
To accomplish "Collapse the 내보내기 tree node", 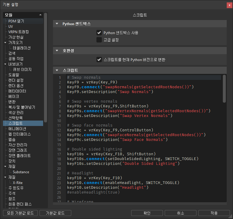I will 5,64.
